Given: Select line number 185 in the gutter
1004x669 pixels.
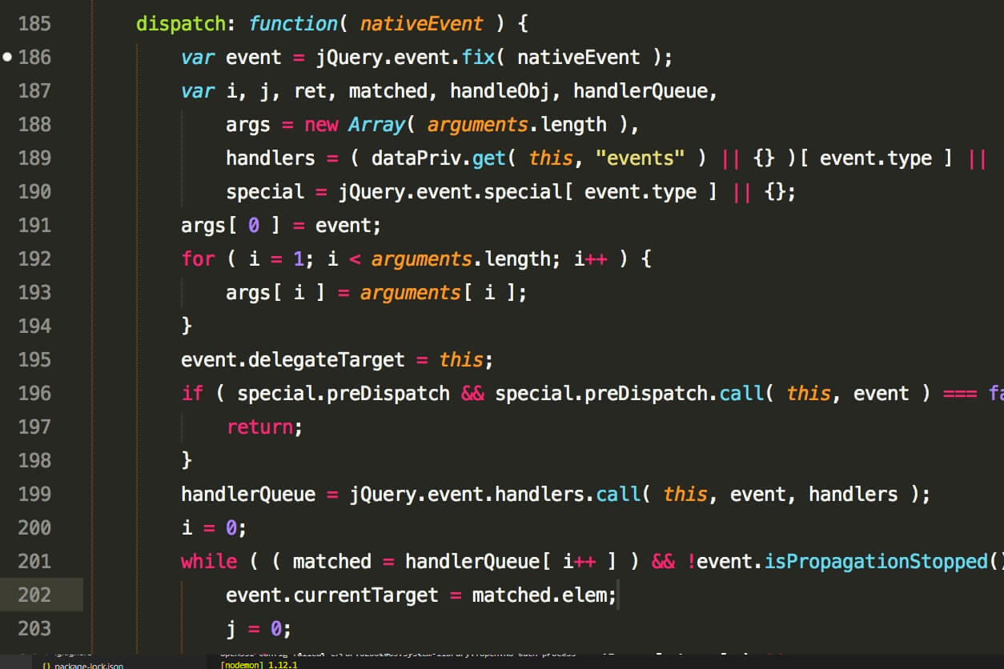Looking at the screenshot, I should pos(34,23).
